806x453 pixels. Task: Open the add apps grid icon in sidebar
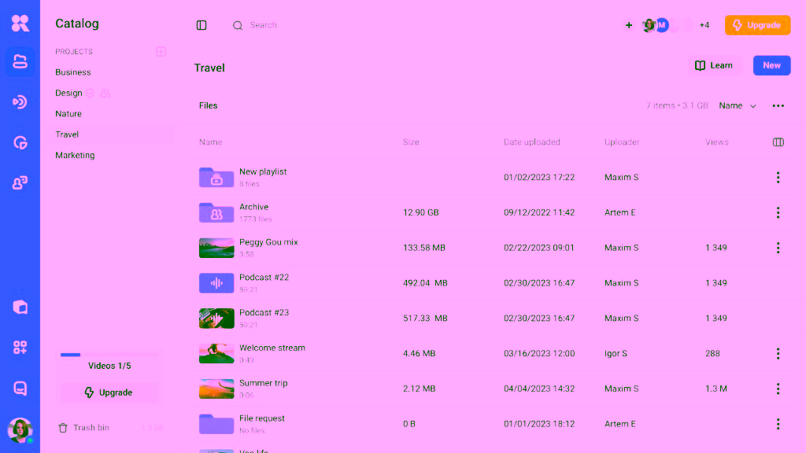click(20, 348)
